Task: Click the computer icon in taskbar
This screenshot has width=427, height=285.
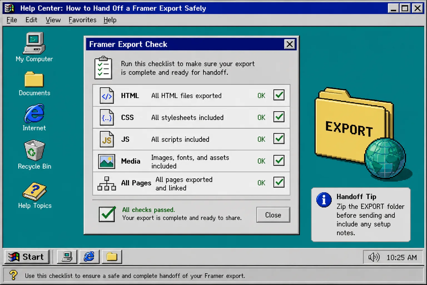Action: pos(67,257)
